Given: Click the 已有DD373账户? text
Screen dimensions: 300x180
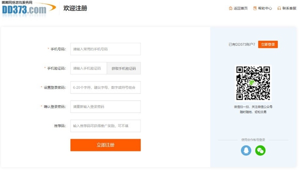Looking at the screenshot, I should 242,44.
